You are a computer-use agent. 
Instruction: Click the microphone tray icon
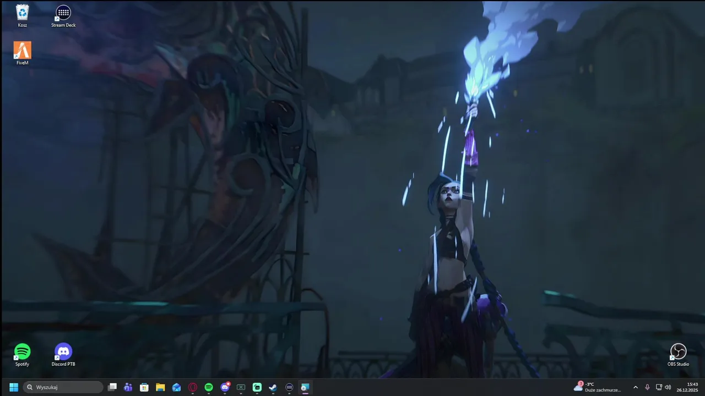(x=647, y=387)
